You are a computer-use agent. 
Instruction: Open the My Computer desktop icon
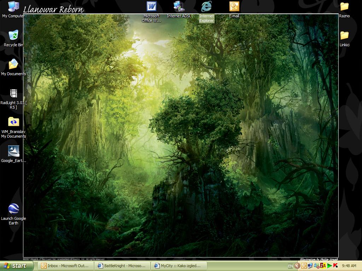pos(13,7)
